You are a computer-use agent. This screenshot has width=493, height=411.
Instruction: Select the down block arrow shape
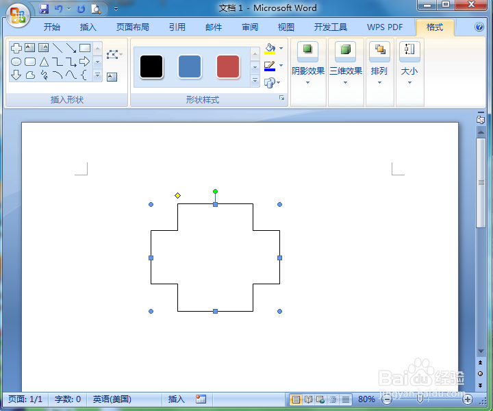coord(16,75)
